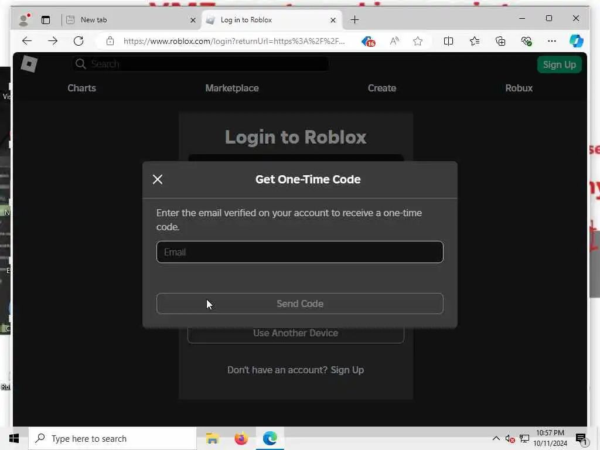Click the taskbar search box
Image resolution: width=600 pixels, height=450 pixels.
tap(112, 438)
